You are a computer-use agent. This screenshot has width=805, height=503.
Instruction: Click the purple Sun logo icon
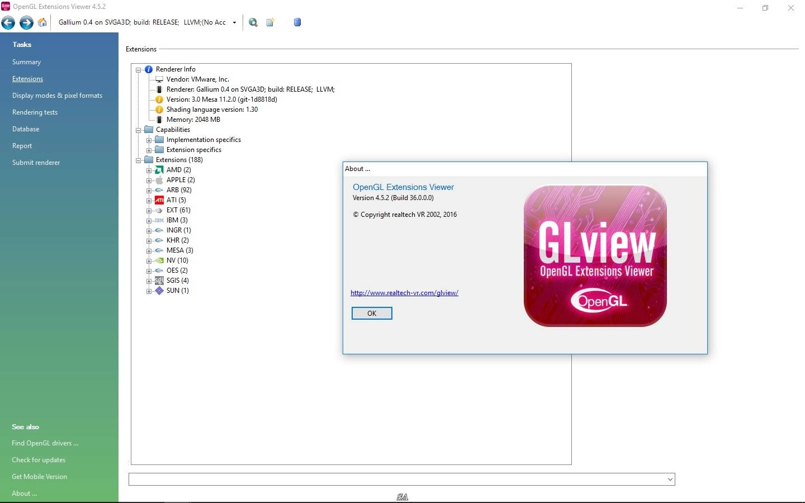point(159,291)
